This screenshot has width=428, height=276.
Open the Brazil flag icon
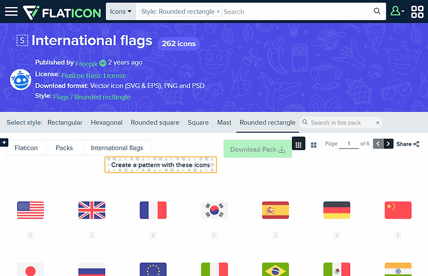[275, 269]
